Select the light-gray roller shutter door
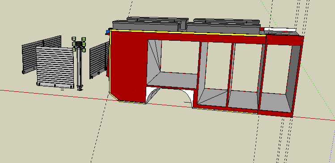The width and height of the screenshot is (335, 163). [x=55, y=67]
